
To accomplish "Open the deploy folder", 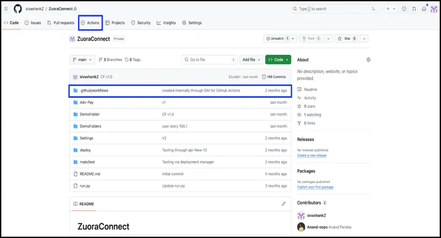I will click(x=85, y=150).
